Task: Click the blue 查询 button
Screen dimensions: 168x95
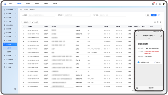Action: pyautogui.click(x=154, y=15)
